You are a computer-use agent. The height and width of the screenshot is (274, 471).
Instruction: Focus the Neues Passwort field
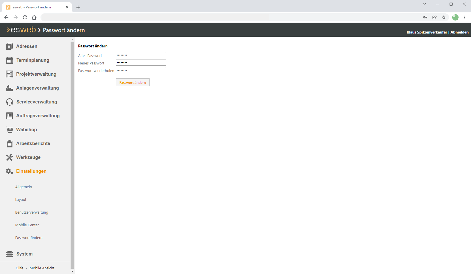[141, 62]
